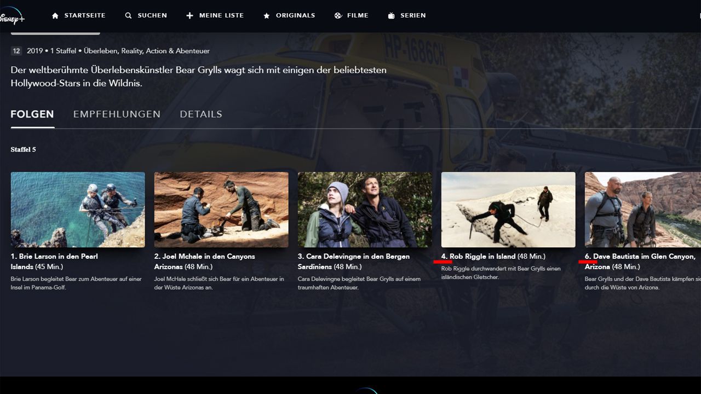The height and width of the screenshot is (394, 701).
Task: Click the series description about Bear Grylls
Action: coord(198,77)
